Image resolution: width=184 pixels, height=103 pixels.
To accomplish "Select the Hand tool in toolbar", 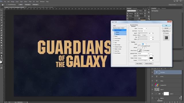I will pos(1,56).
